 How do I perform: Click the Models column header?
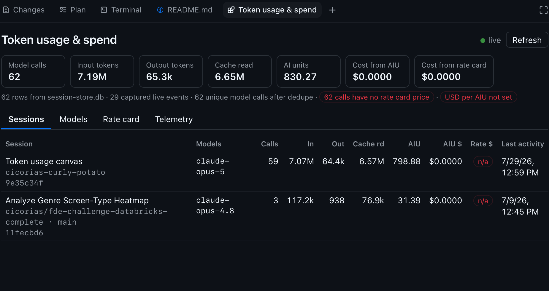point(209,144)
